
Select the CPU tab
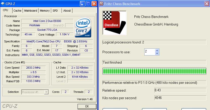(6, 10)
